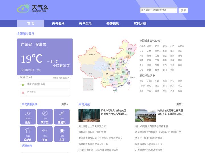Open the 洗车 不宜 index tile

click(45, 134)
